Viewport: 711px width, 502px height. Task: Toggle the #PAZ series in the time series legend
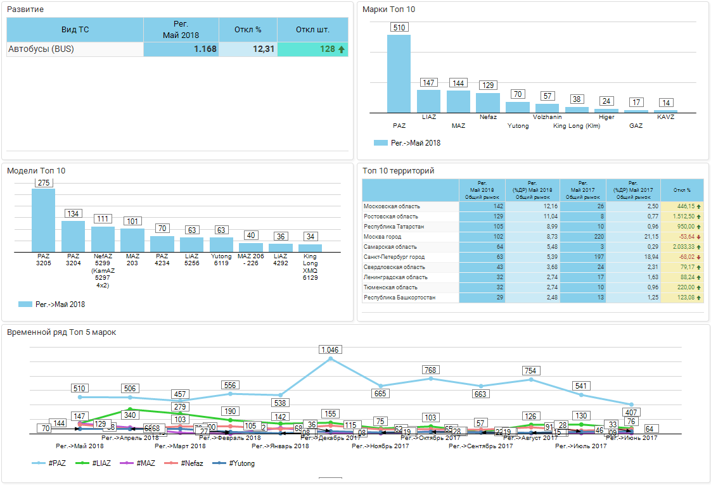[x=49, y=463]
